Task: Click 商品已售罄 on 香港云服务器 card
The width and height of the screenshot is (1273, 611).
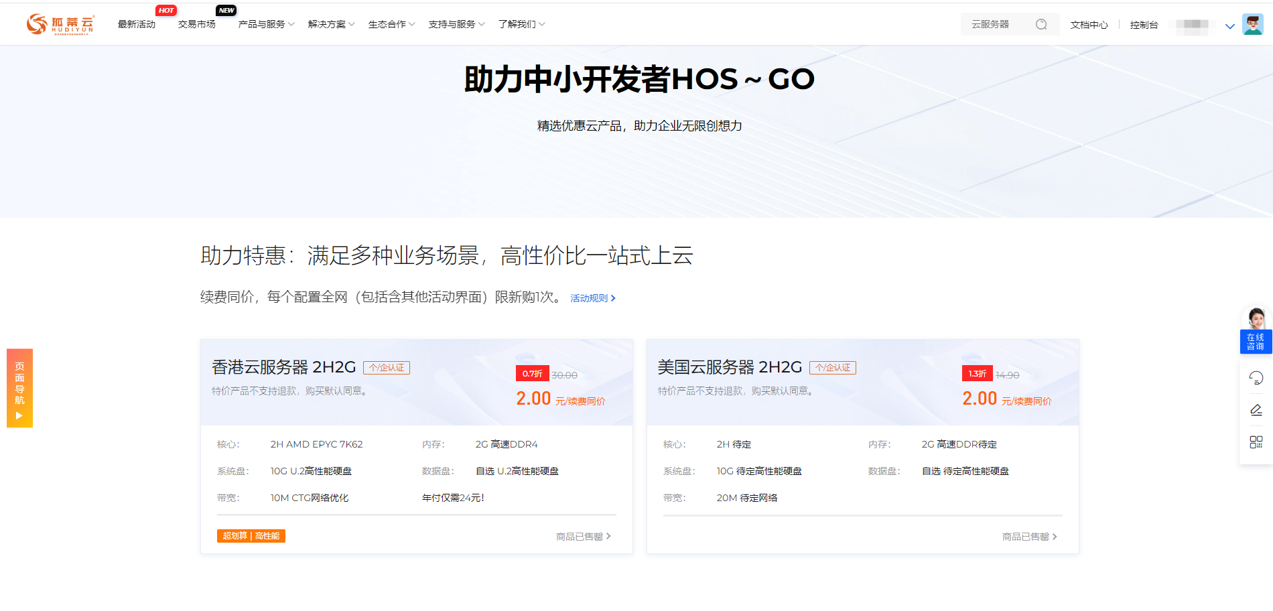Action: coord(583,537)
